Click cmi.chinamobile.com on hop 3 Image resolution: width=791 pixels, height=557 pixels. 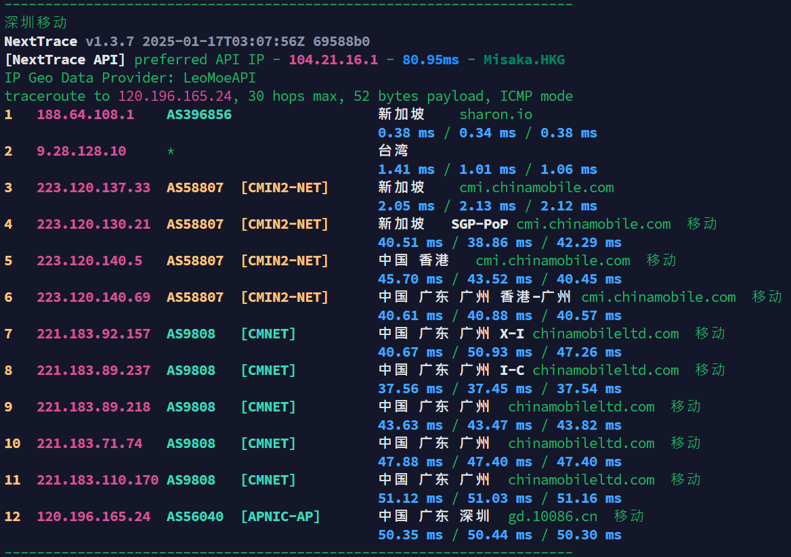click(536, 187)
